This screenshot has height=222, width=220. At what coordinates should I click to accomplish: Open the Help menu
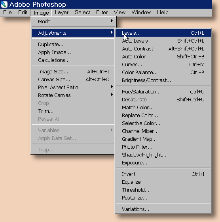click(163, 13)
